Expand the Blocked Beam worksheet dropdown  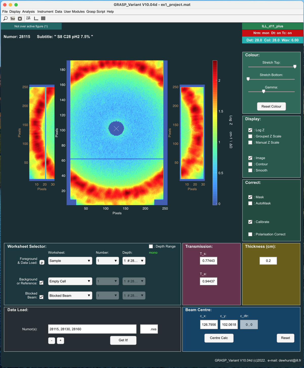[x=70, y=296]
